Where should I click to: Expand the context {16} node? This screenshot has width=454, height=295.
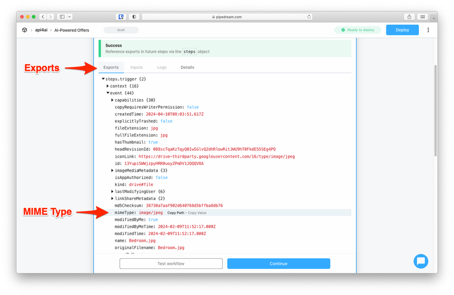tap(108, 86)
